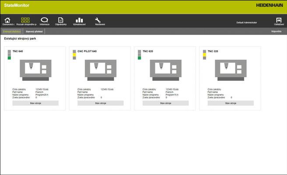
Task: Click the TNC 620 machine image
Action: tap(166, 70)
